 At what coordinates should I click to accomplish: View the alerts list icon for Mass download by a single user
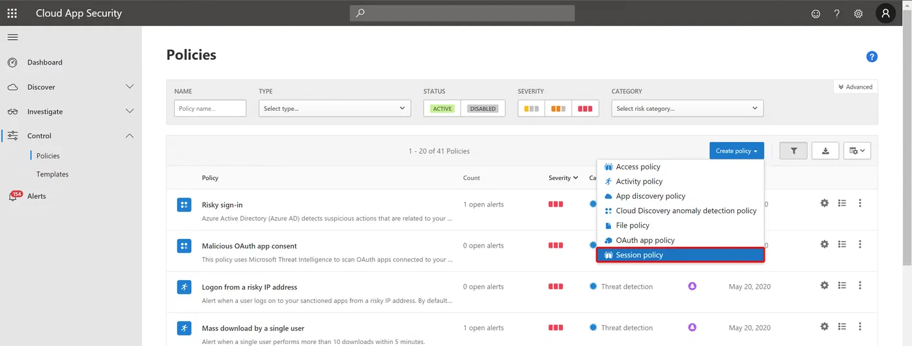coord(842,326)
